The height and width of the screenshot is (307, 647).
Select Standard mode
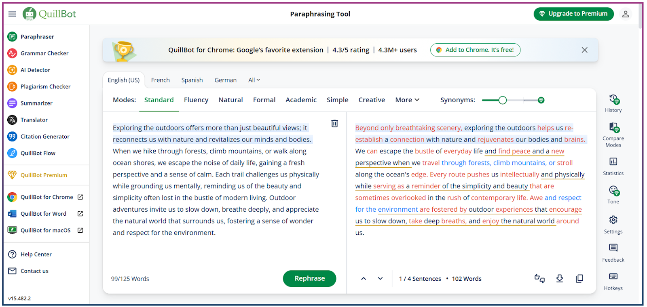pyautogui.click(x=159, y=100)
